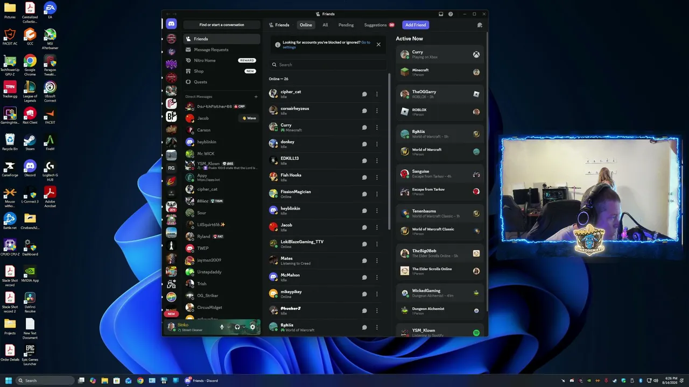Open Message Requests
This screenshot has width=689, height=387.
pos(222,49)
